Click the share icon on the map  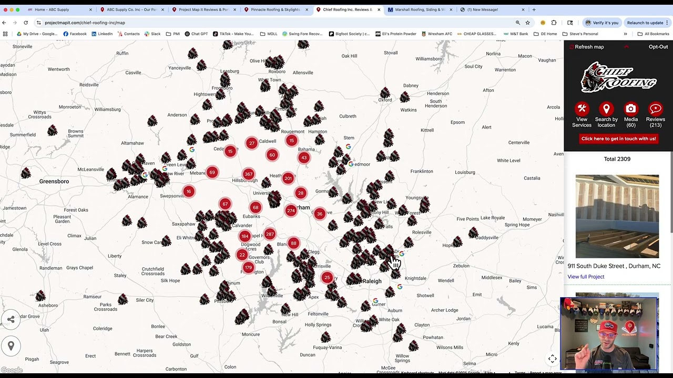(x=11, y=319)
